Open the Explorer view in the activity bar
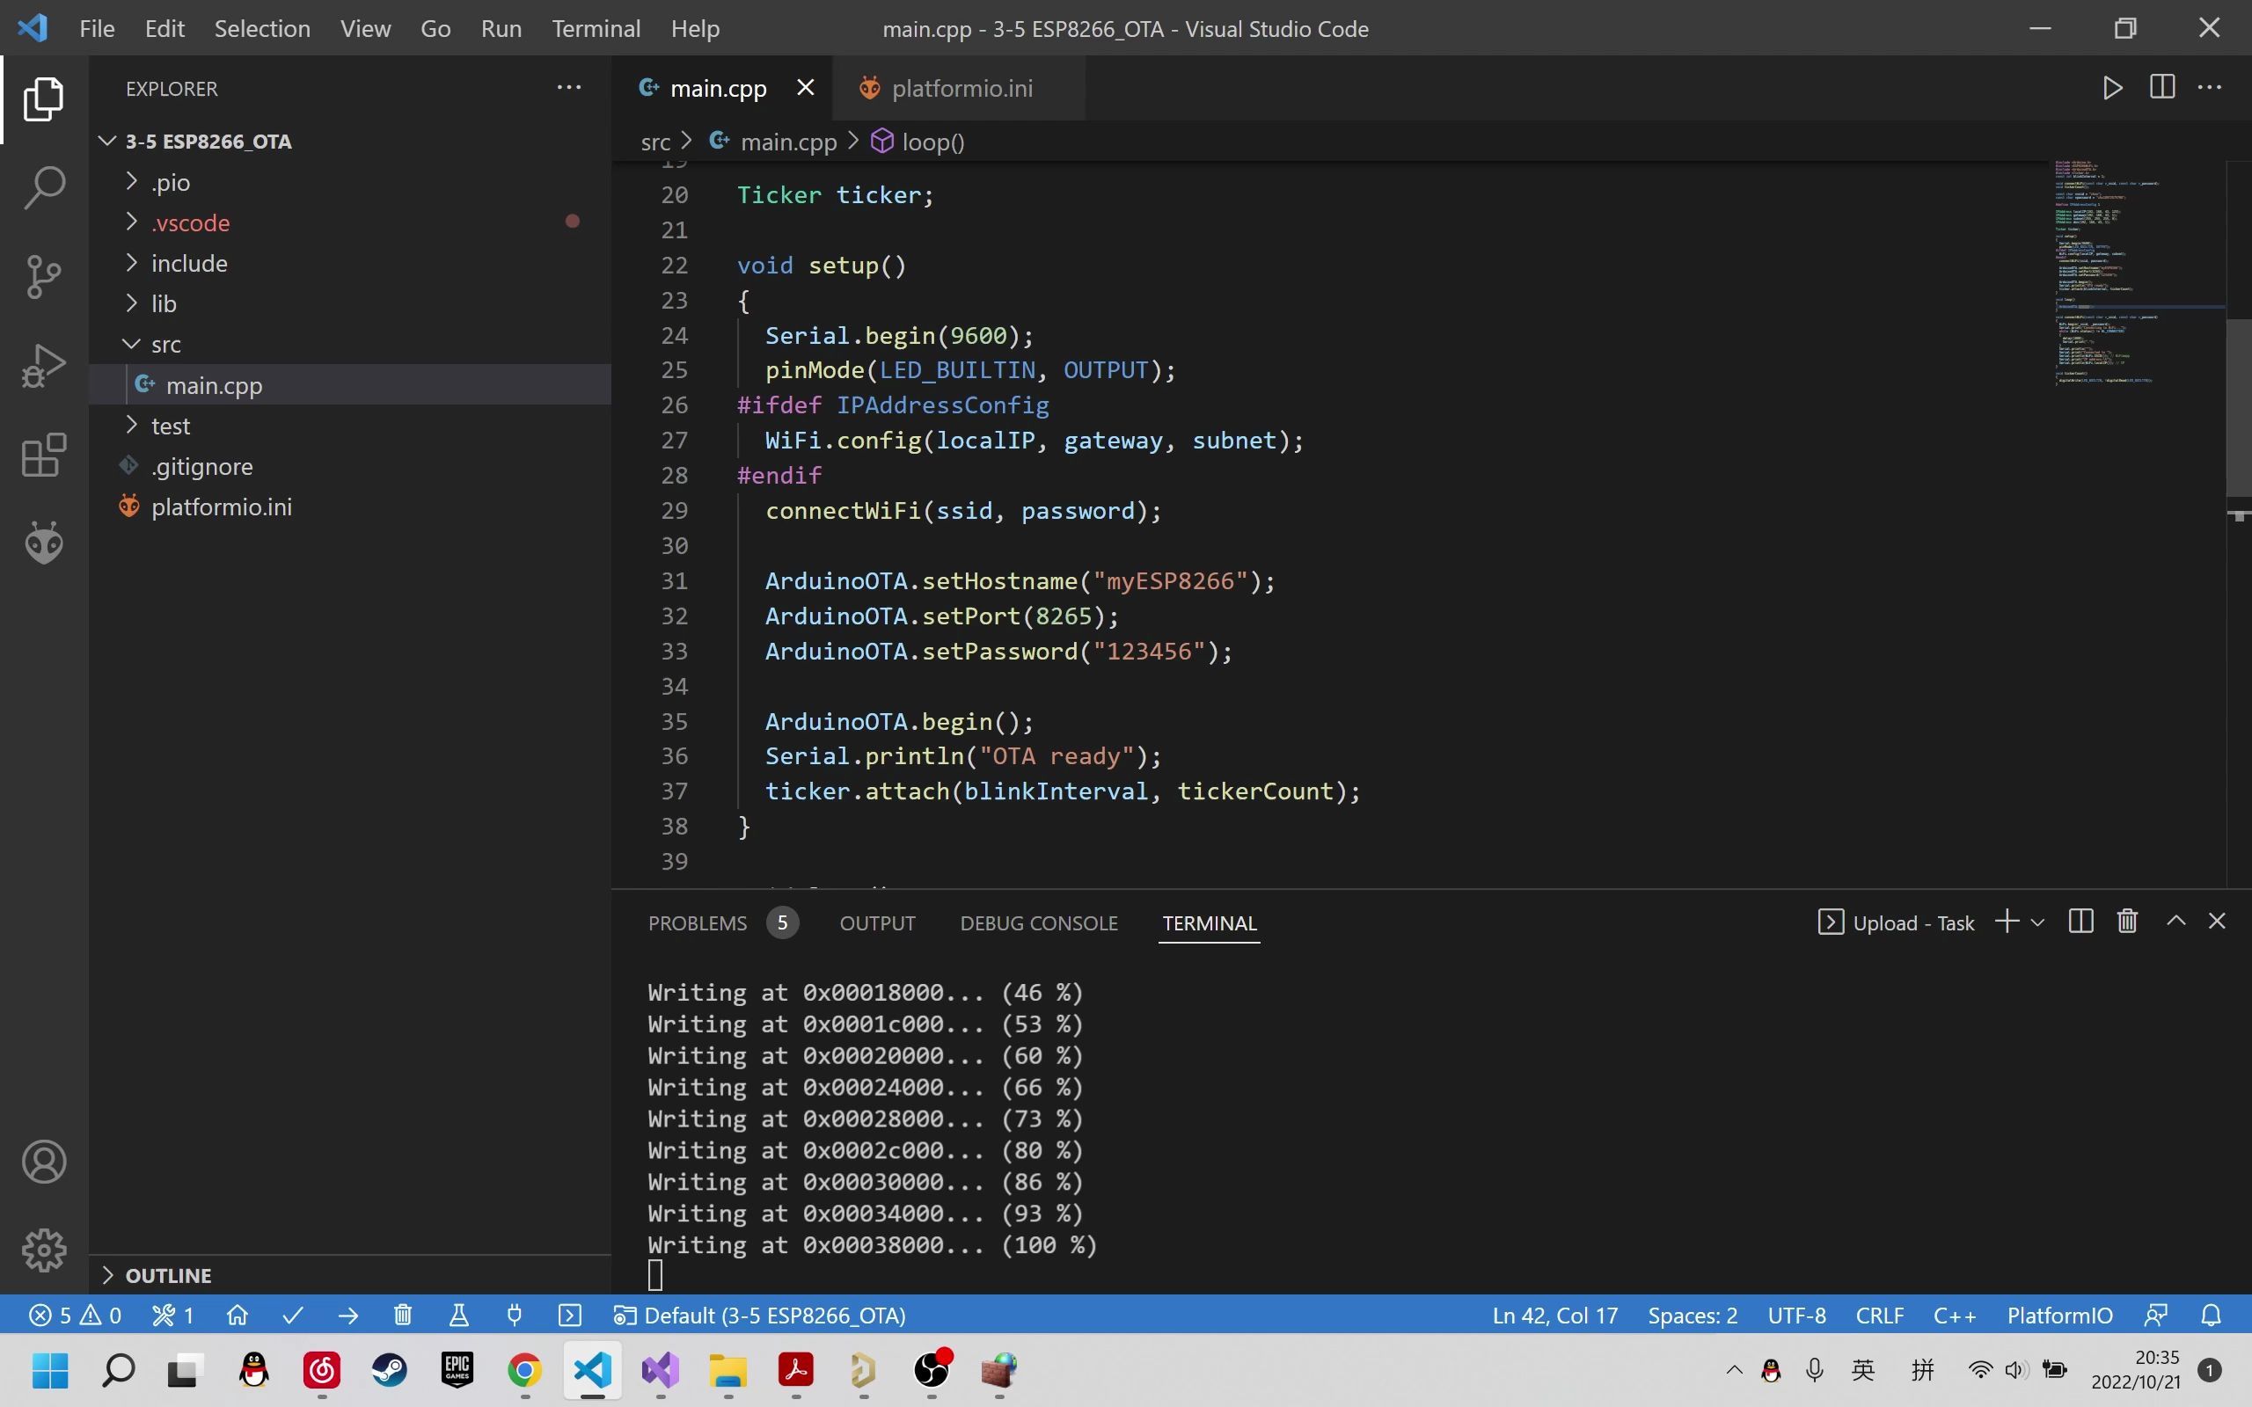This screenshot has width=2252, height=1407. (44, 98)
